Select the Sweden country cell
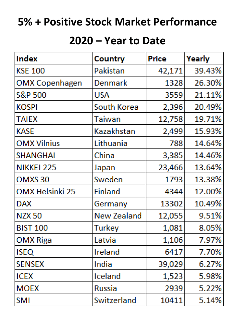The image size is (235, 333). pos(108,180)
